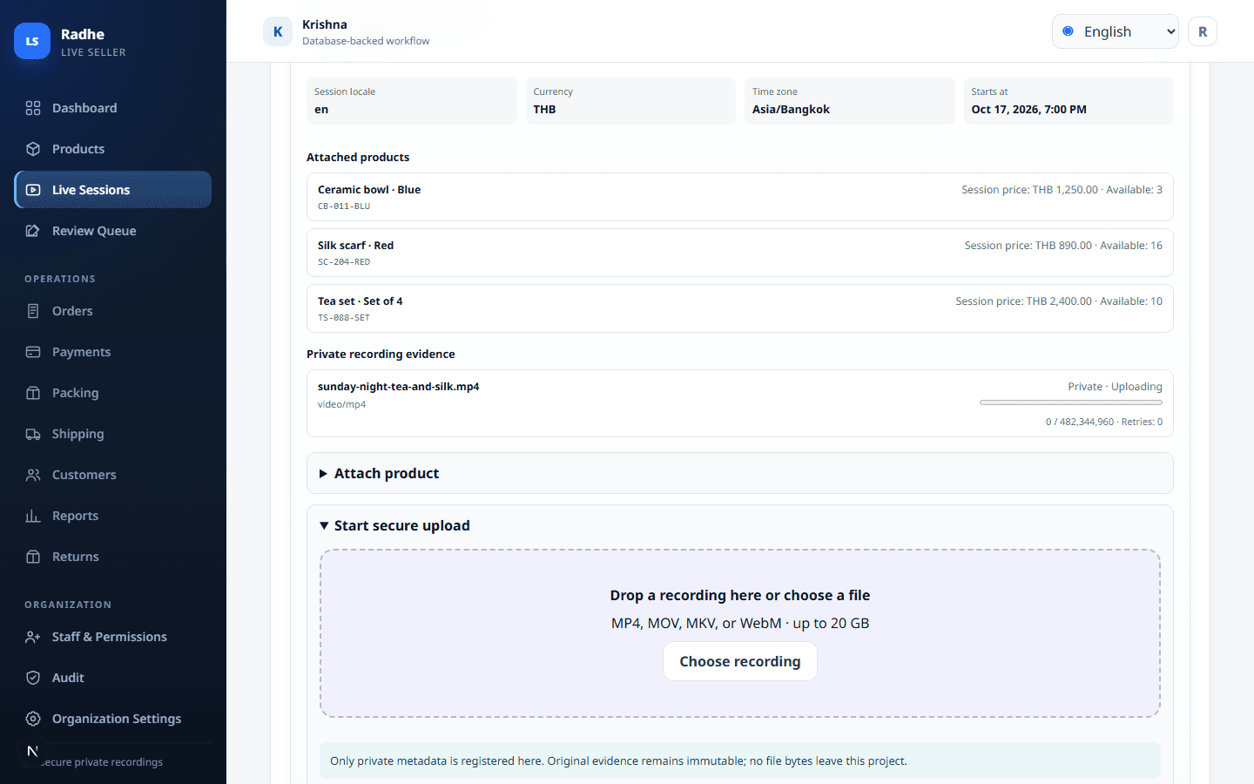
Task: Click the Session locale en value
Action: click(321, 110)
